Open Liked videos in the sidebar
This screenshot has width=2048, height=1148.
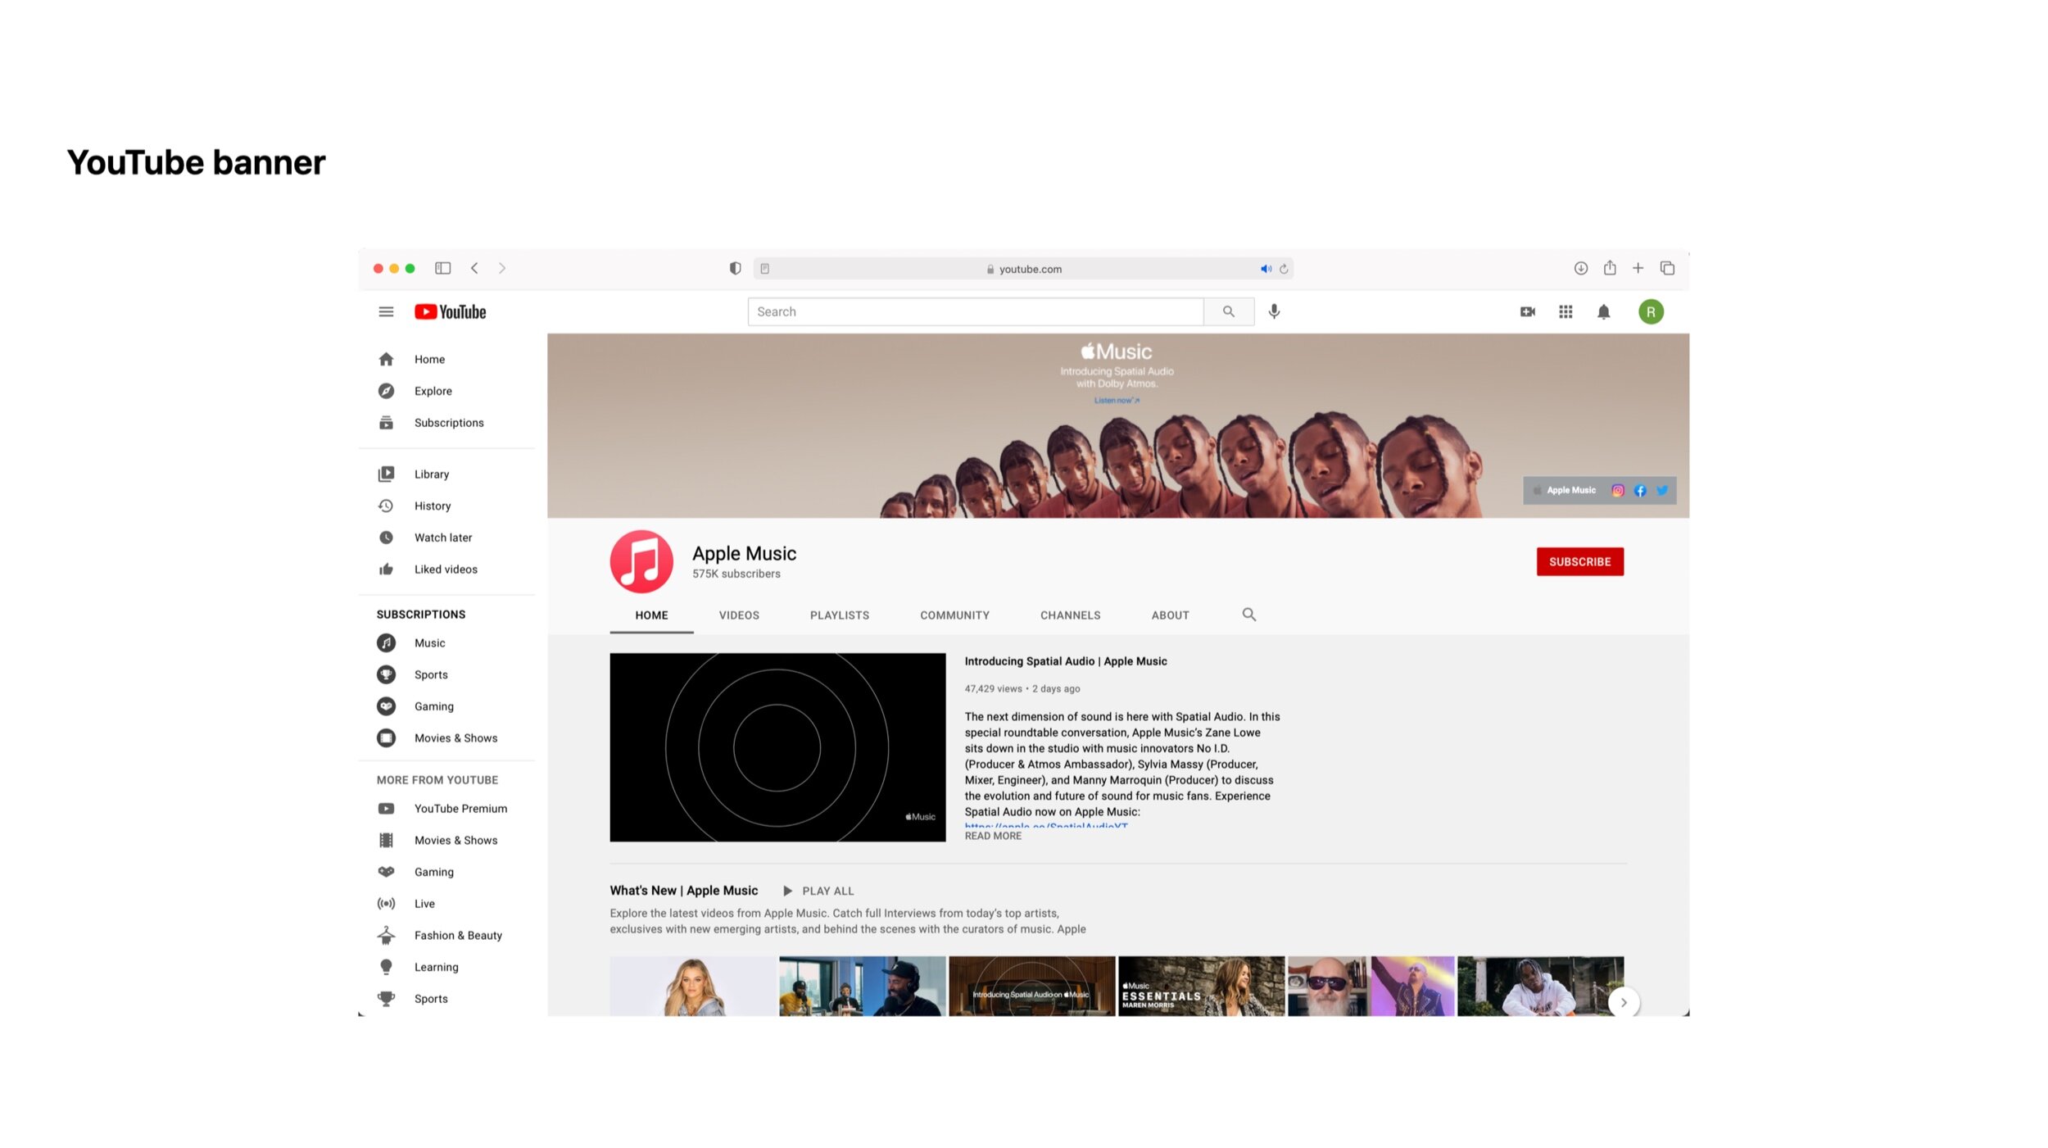coord(446,569)
